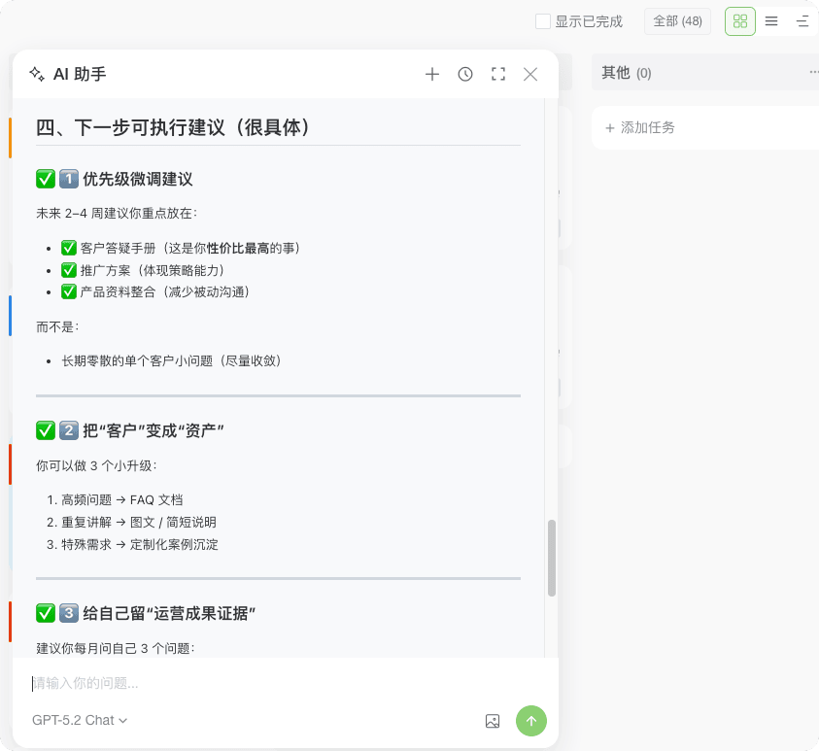Open the GPT-5.2 Chat model dropdown
This screenshot has height=751, width=819.
tap(80, 720)
